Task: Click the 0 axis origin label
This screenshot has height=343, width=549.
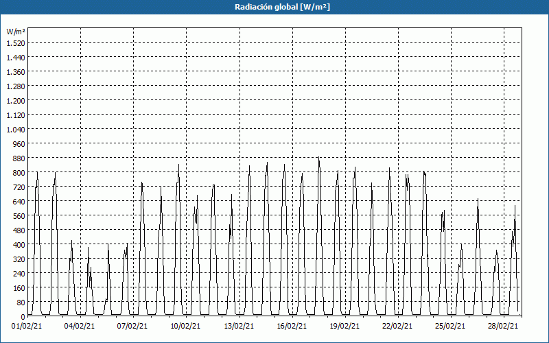Action: tap(23, 317)
